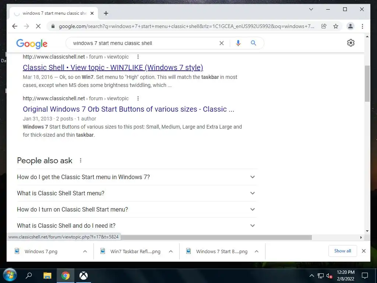Click scroll right arrow on horizontal scrollbar

tap(361, 238)
